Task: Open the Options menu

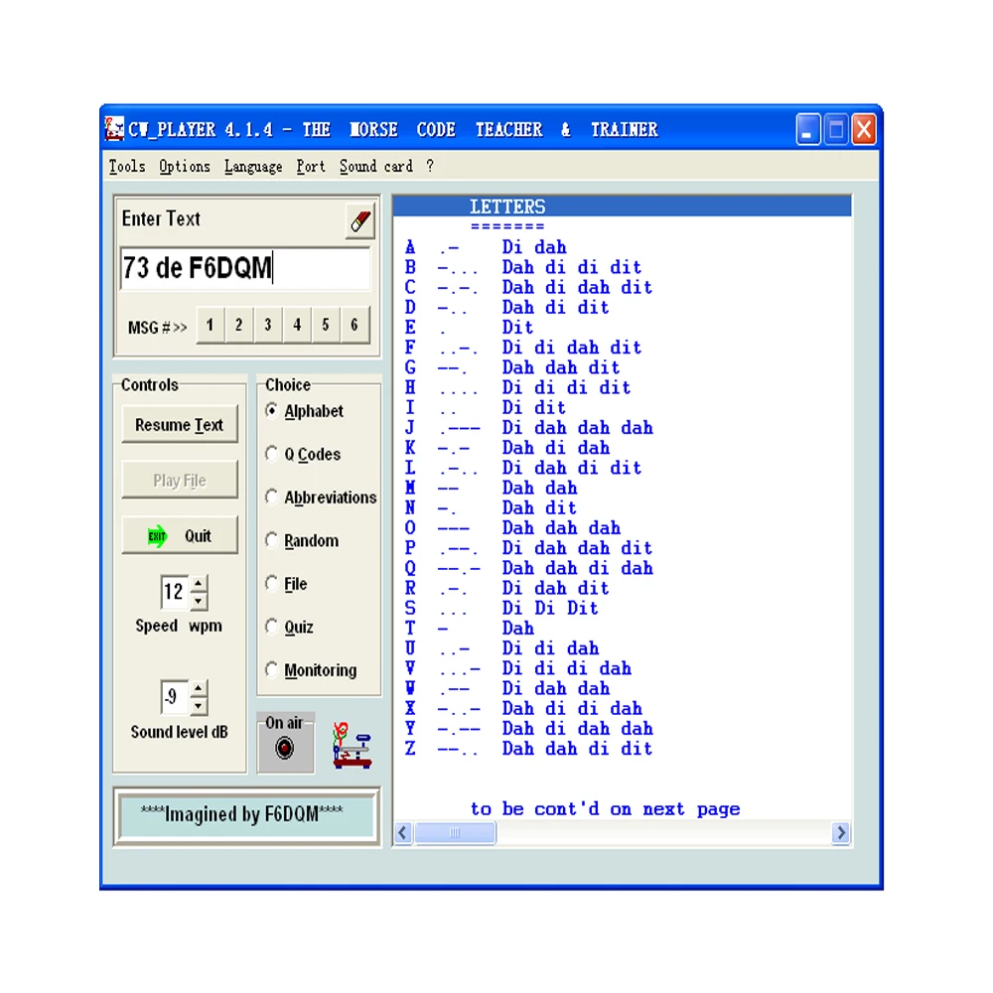Action: pyautogui.click(x=184, y=166)
